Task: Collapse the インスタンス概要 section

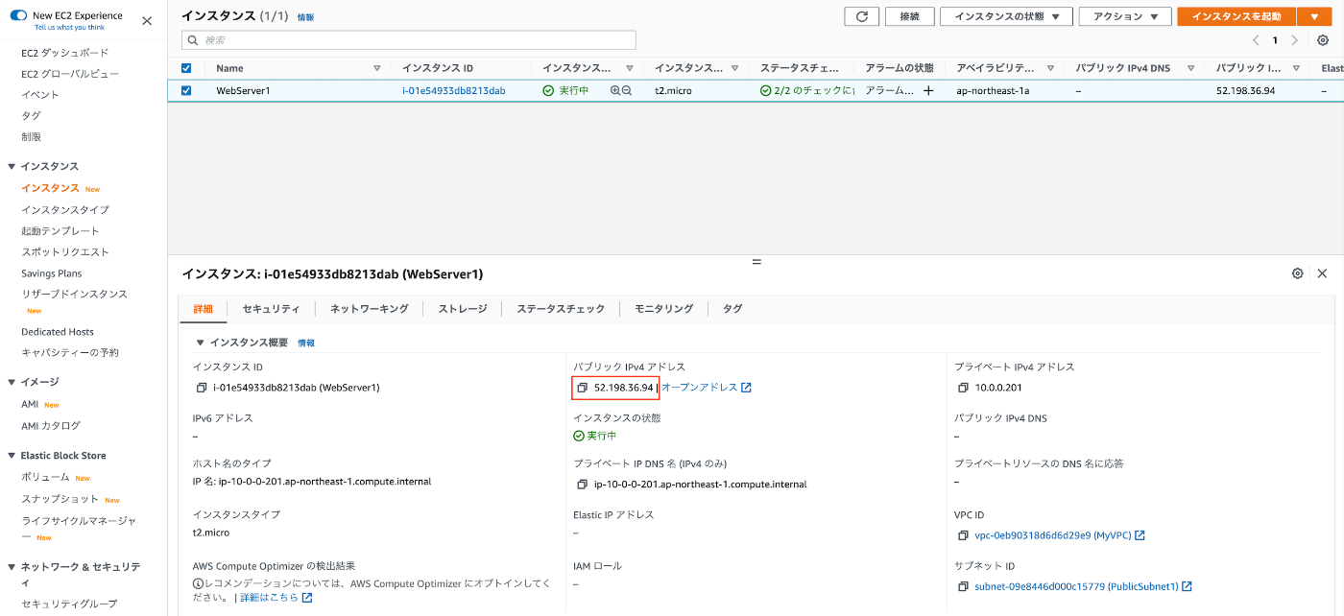Action: 200,343
